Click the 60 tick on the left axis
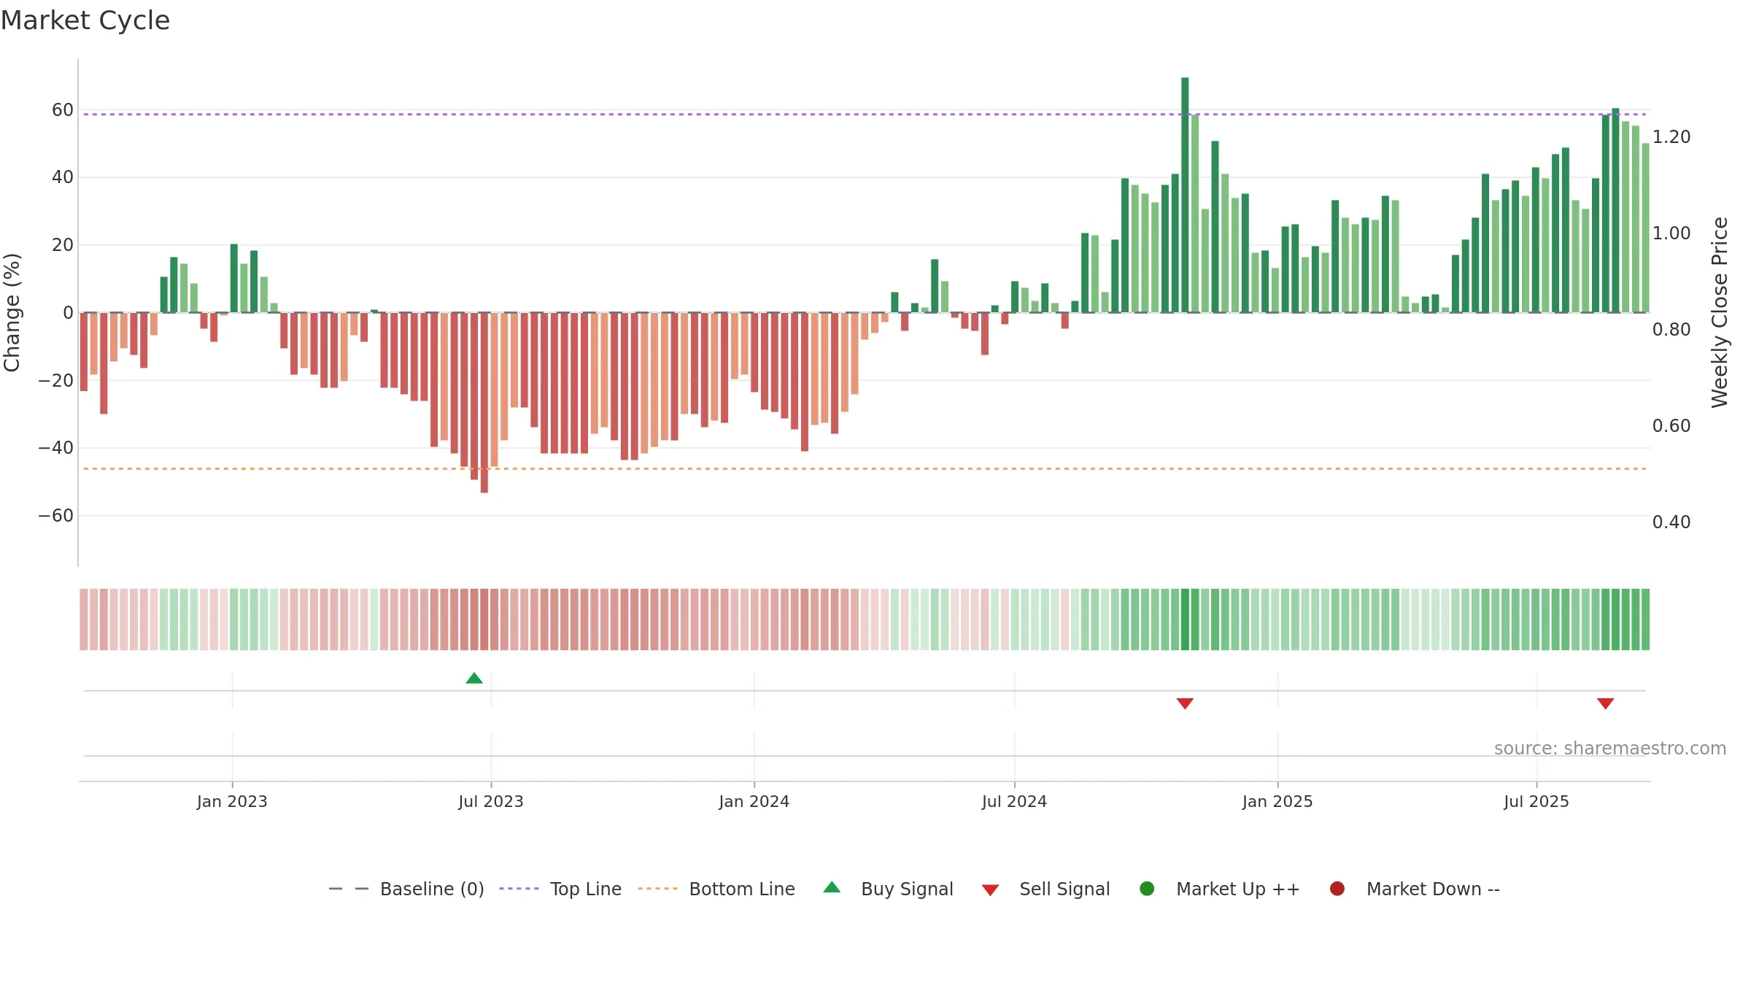 click(x=63, y=110)
